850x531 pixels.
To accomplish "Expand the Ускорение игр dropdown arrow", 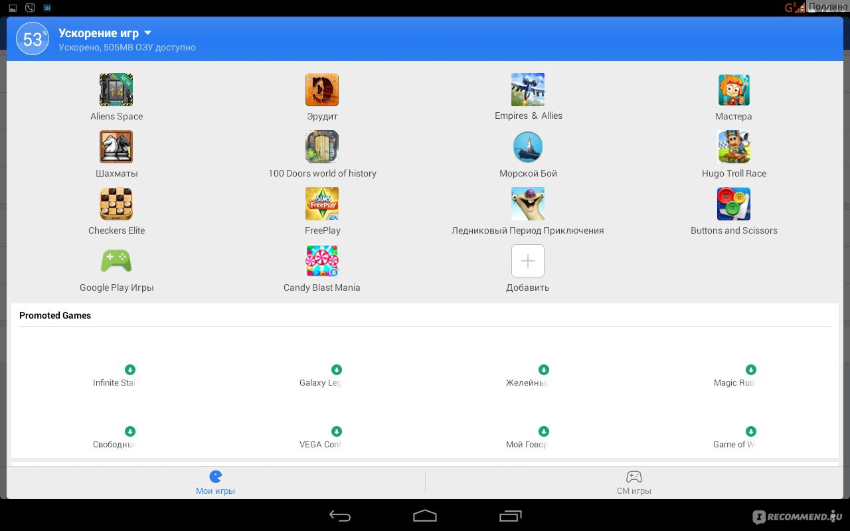I will [148, 33].
